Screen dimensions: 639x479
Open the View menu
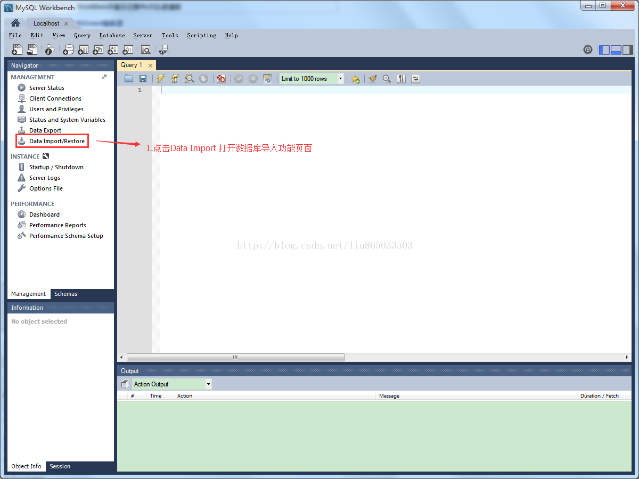pyautogui.click(x=59, y=35)
